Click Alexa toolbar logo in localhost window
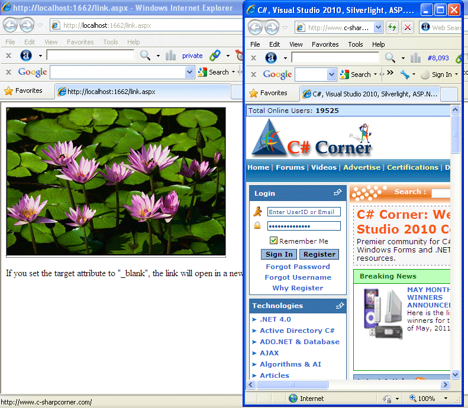This screenshot has width=468, height=408. (26, 55)
